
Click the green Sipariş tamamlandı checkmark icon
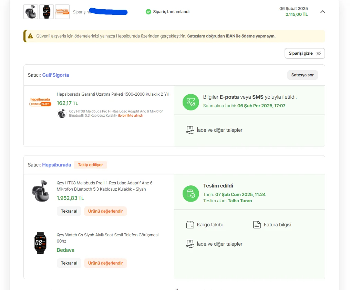(x=148, y=12)
